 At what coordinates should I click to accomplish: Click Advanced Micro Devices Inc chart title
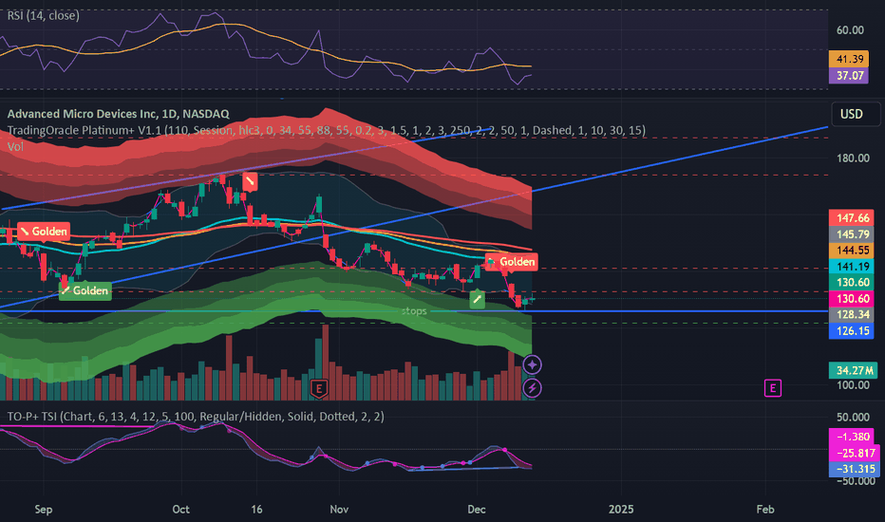(118, 114)
